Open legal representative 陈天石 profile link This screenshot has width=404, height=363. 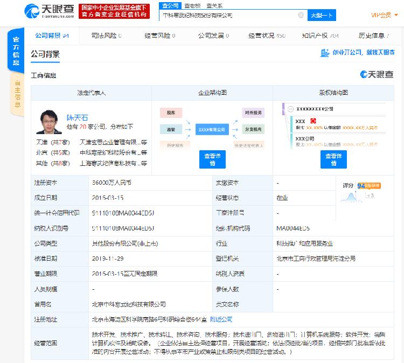click(x=77, y=118)
